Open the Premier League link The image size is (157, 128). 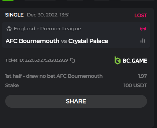click(x=61, y=29)
